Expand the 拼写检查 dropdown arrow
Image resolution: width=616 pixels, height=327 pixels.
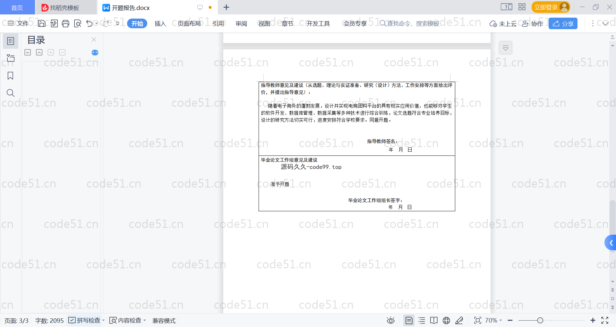pos(104,321)
